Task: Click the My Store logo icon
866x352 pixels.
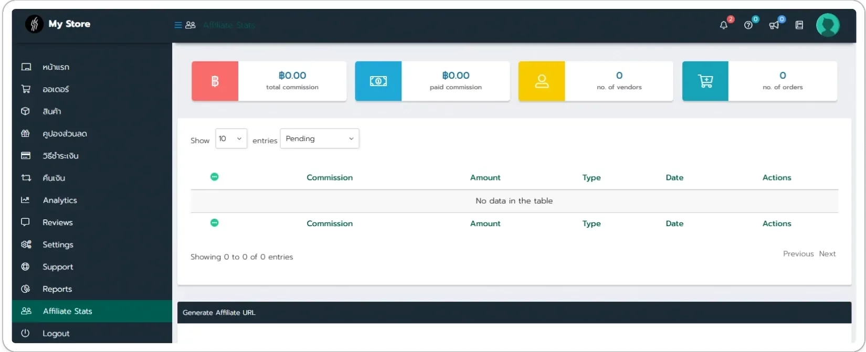Action: (x=34, y=24)
